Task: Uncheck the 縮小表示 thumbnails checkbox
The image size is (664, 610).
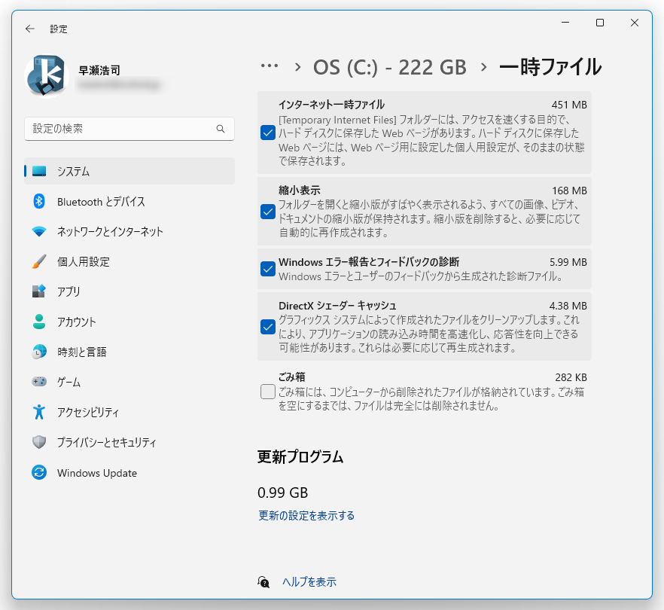Action: click(268, 212)
